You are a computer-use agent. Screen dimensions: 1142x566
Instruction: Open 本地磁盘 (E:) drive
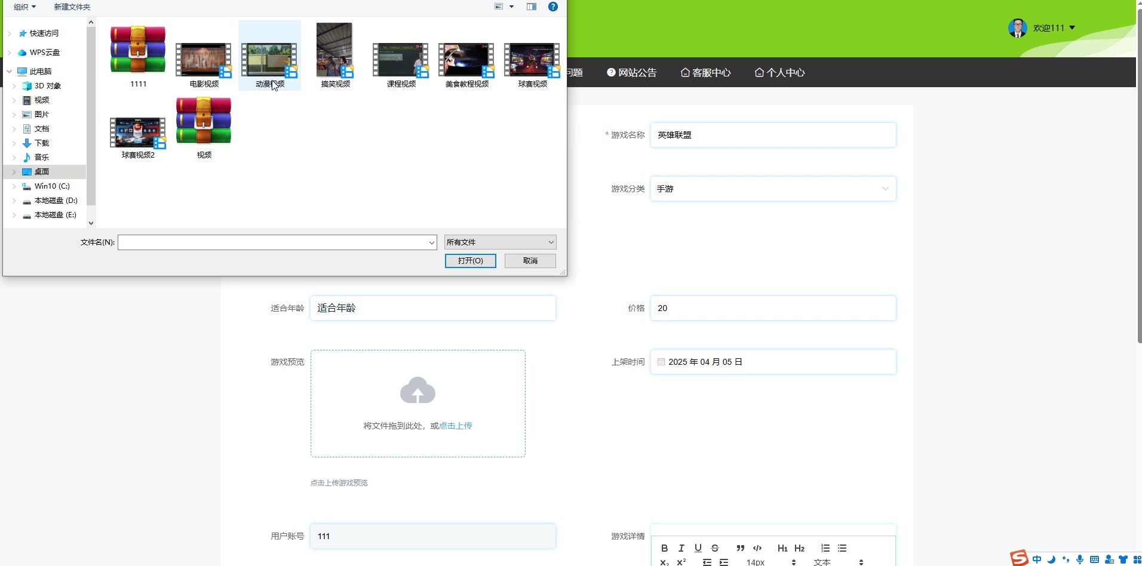pos(56,215)
